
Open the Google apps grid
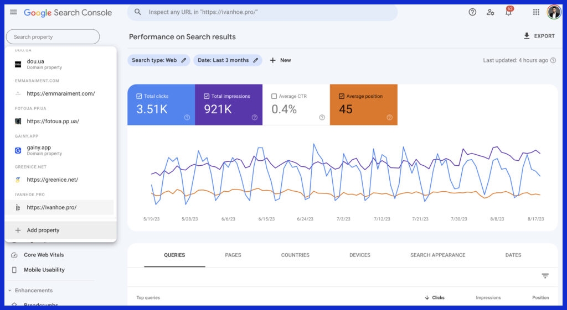pos(536,12)
